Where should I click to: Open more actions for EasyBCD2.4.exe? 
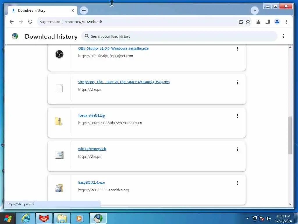[x=237, y=183]
